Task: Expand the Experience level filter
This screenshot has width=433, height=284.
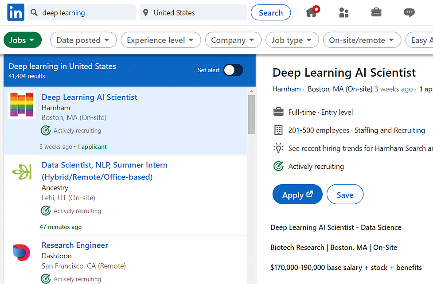Action: (x=161, y=40)
